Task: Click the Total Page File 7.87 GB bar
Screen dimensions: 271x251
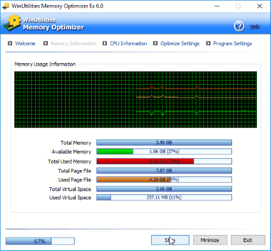Action: coord(164,171)
